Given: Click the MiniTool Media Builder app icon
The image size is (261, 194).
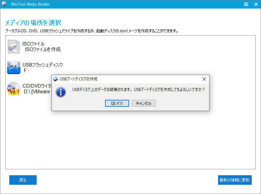Looking at the screenshot, I should coord(4,4).
